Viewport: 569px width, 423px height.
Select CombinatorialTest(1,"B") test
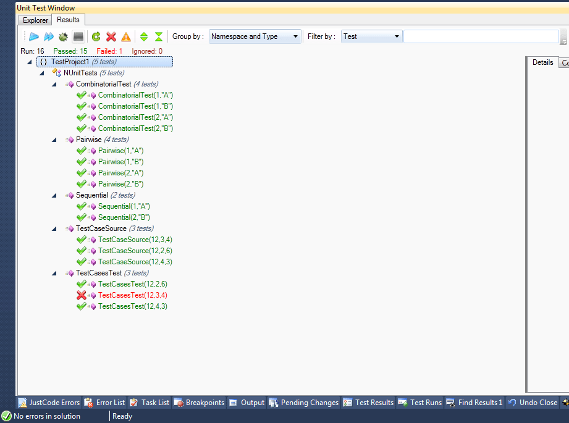[135, 106]
